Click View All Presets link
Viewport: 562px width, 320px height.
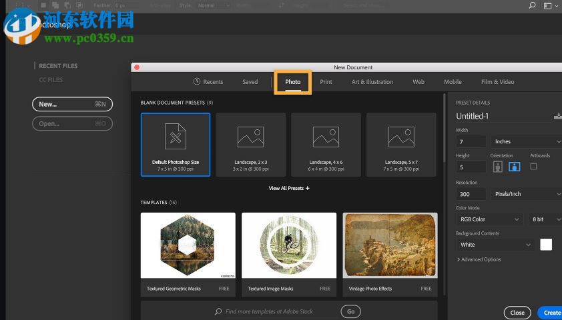288,188
